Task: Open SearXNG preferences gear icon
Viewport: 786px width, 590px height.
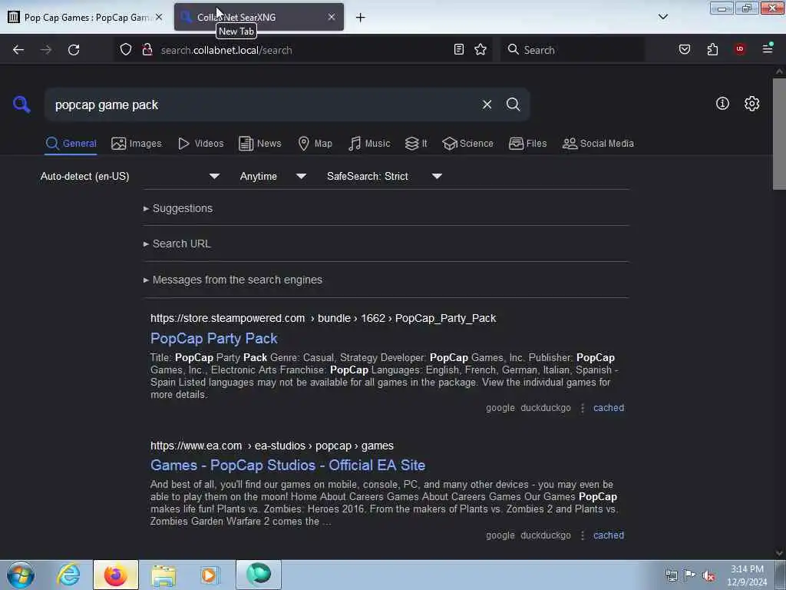Action: pos(751,104)
